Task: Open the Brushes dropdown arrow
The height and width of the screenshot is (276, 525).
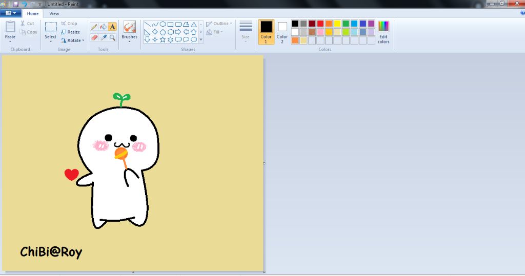Action: pos(129,41)
